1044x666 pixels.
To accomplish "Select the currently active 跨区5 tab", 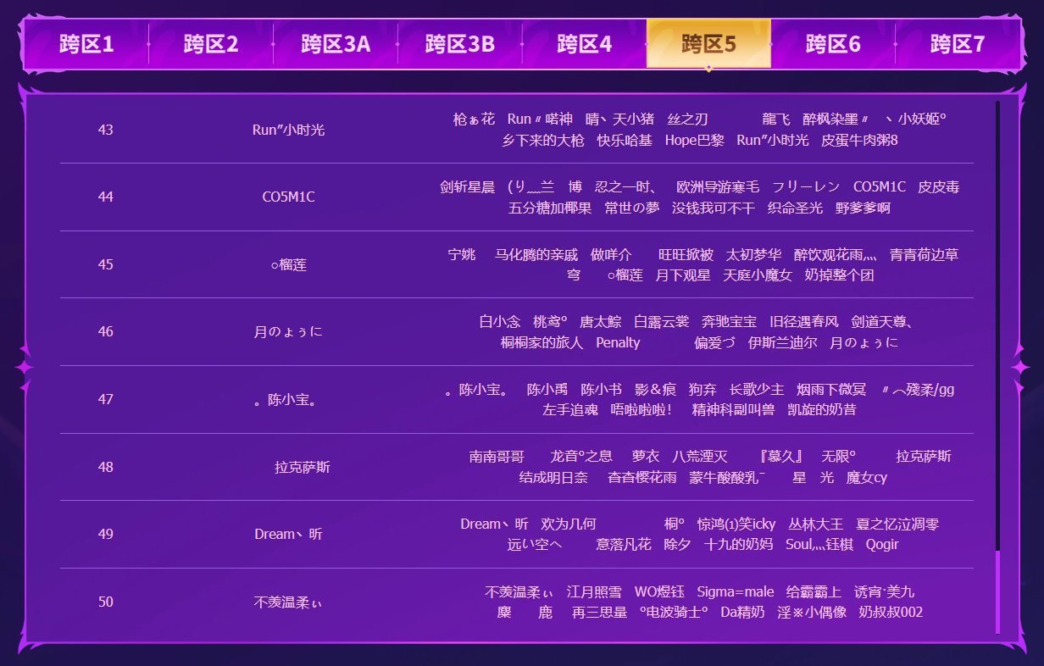I will point(708,44).
